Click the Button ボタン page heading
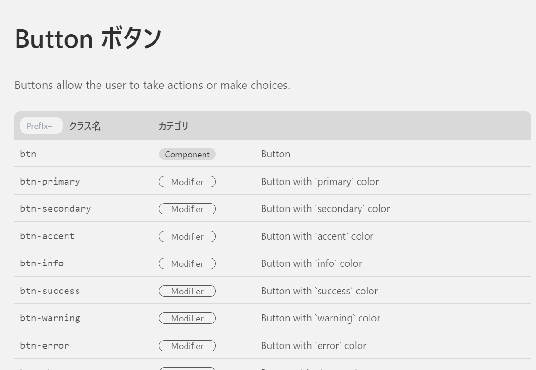The height and width of the screenshot is (370, 536). (x=88, y=39)
